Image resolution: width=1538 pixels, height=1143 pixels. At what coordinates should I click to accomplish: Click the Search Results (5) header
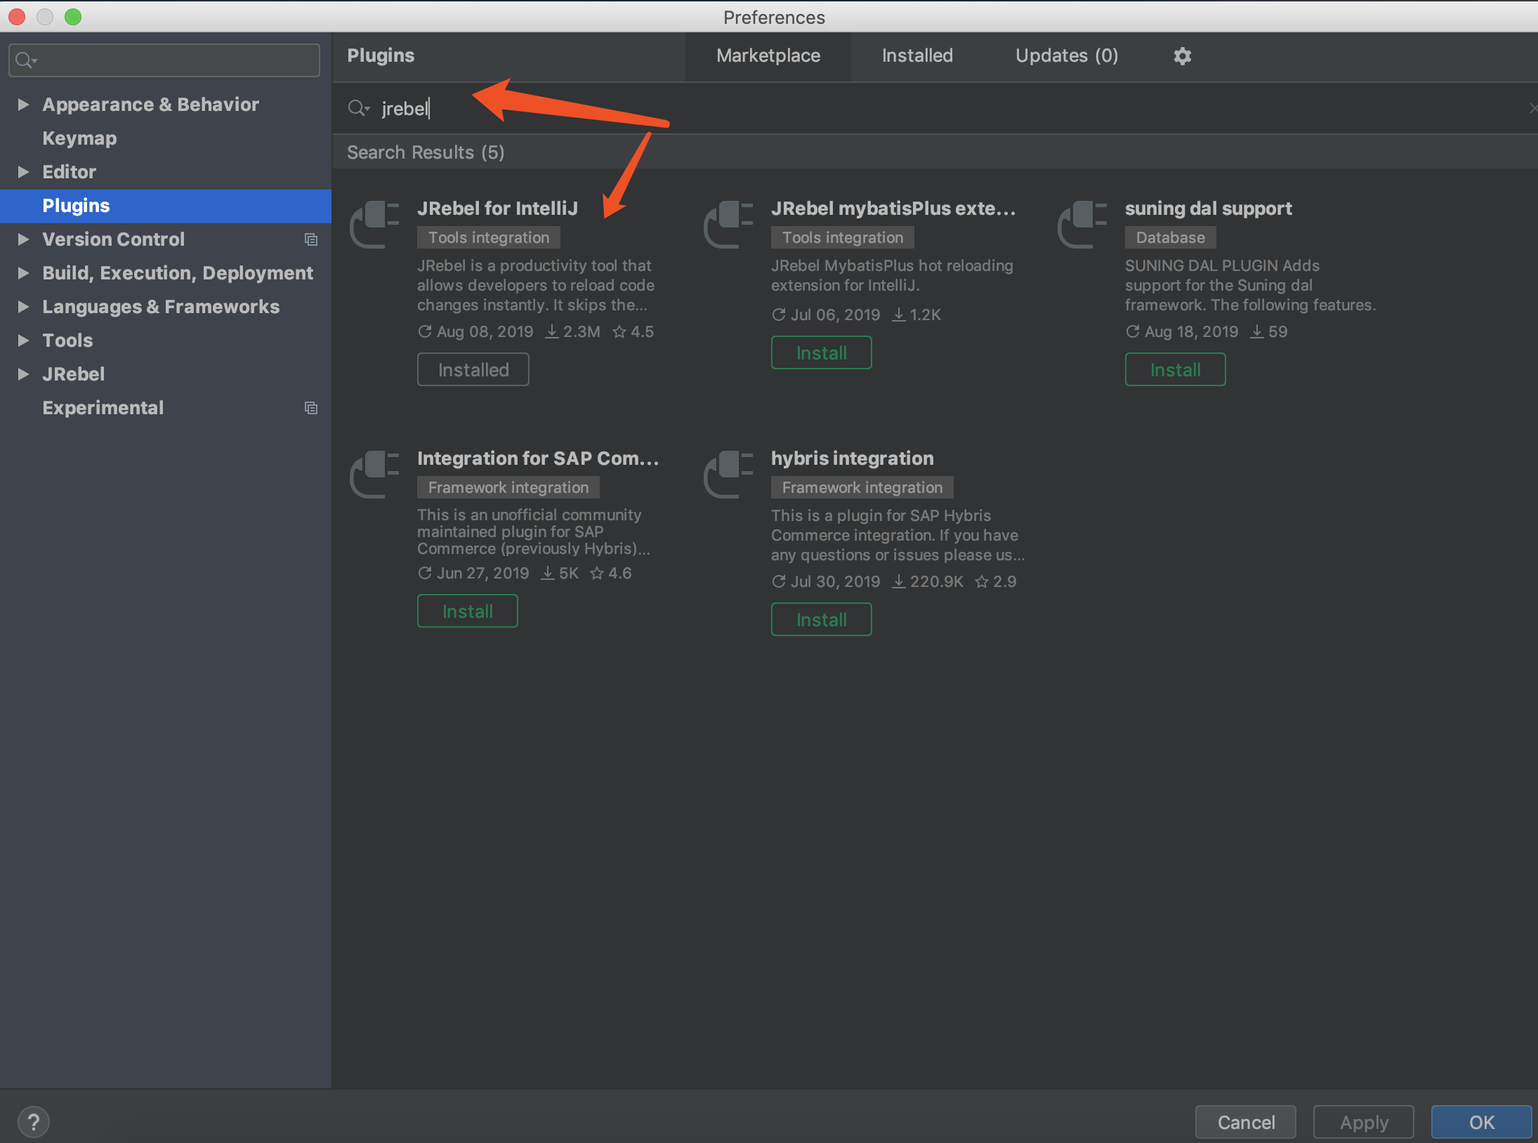pyautogui.click(x=426, y=152)
